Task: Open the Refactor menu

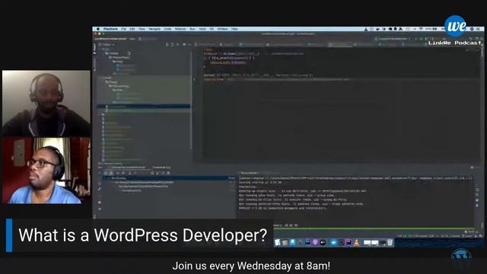Action: coord(180,29)
